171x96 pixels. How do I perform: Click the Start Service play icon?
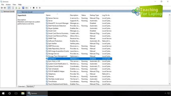point(31,8)
